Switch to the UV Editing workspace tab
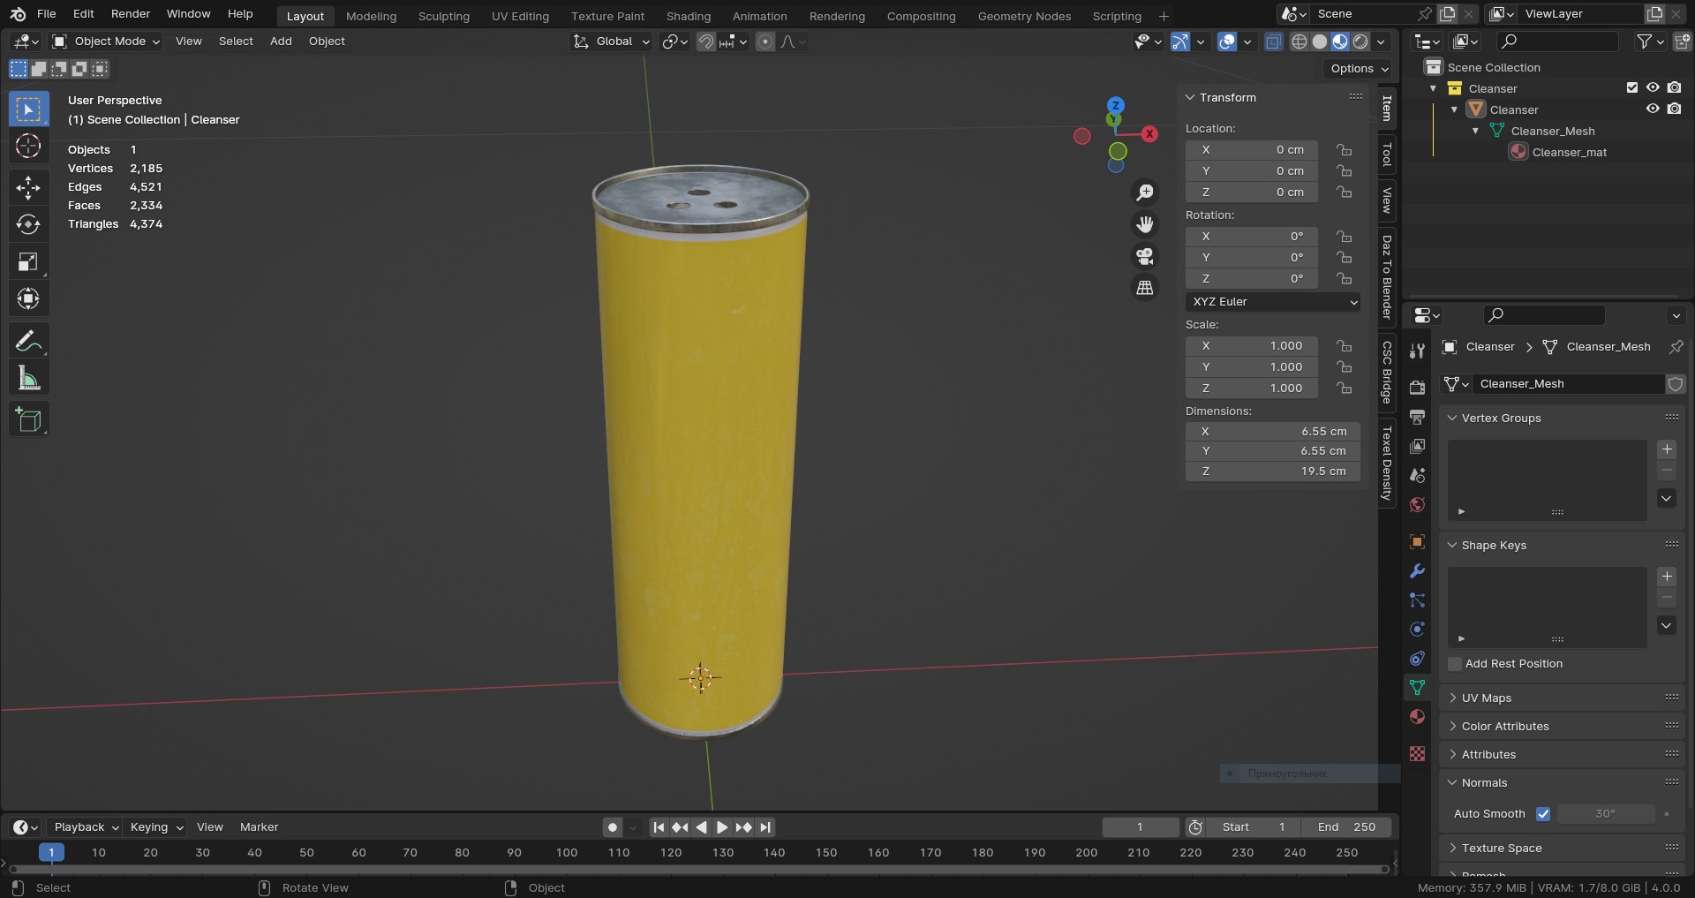This screenshot has width=1695, height=898. pyautogui.click(x=520, y=16)
